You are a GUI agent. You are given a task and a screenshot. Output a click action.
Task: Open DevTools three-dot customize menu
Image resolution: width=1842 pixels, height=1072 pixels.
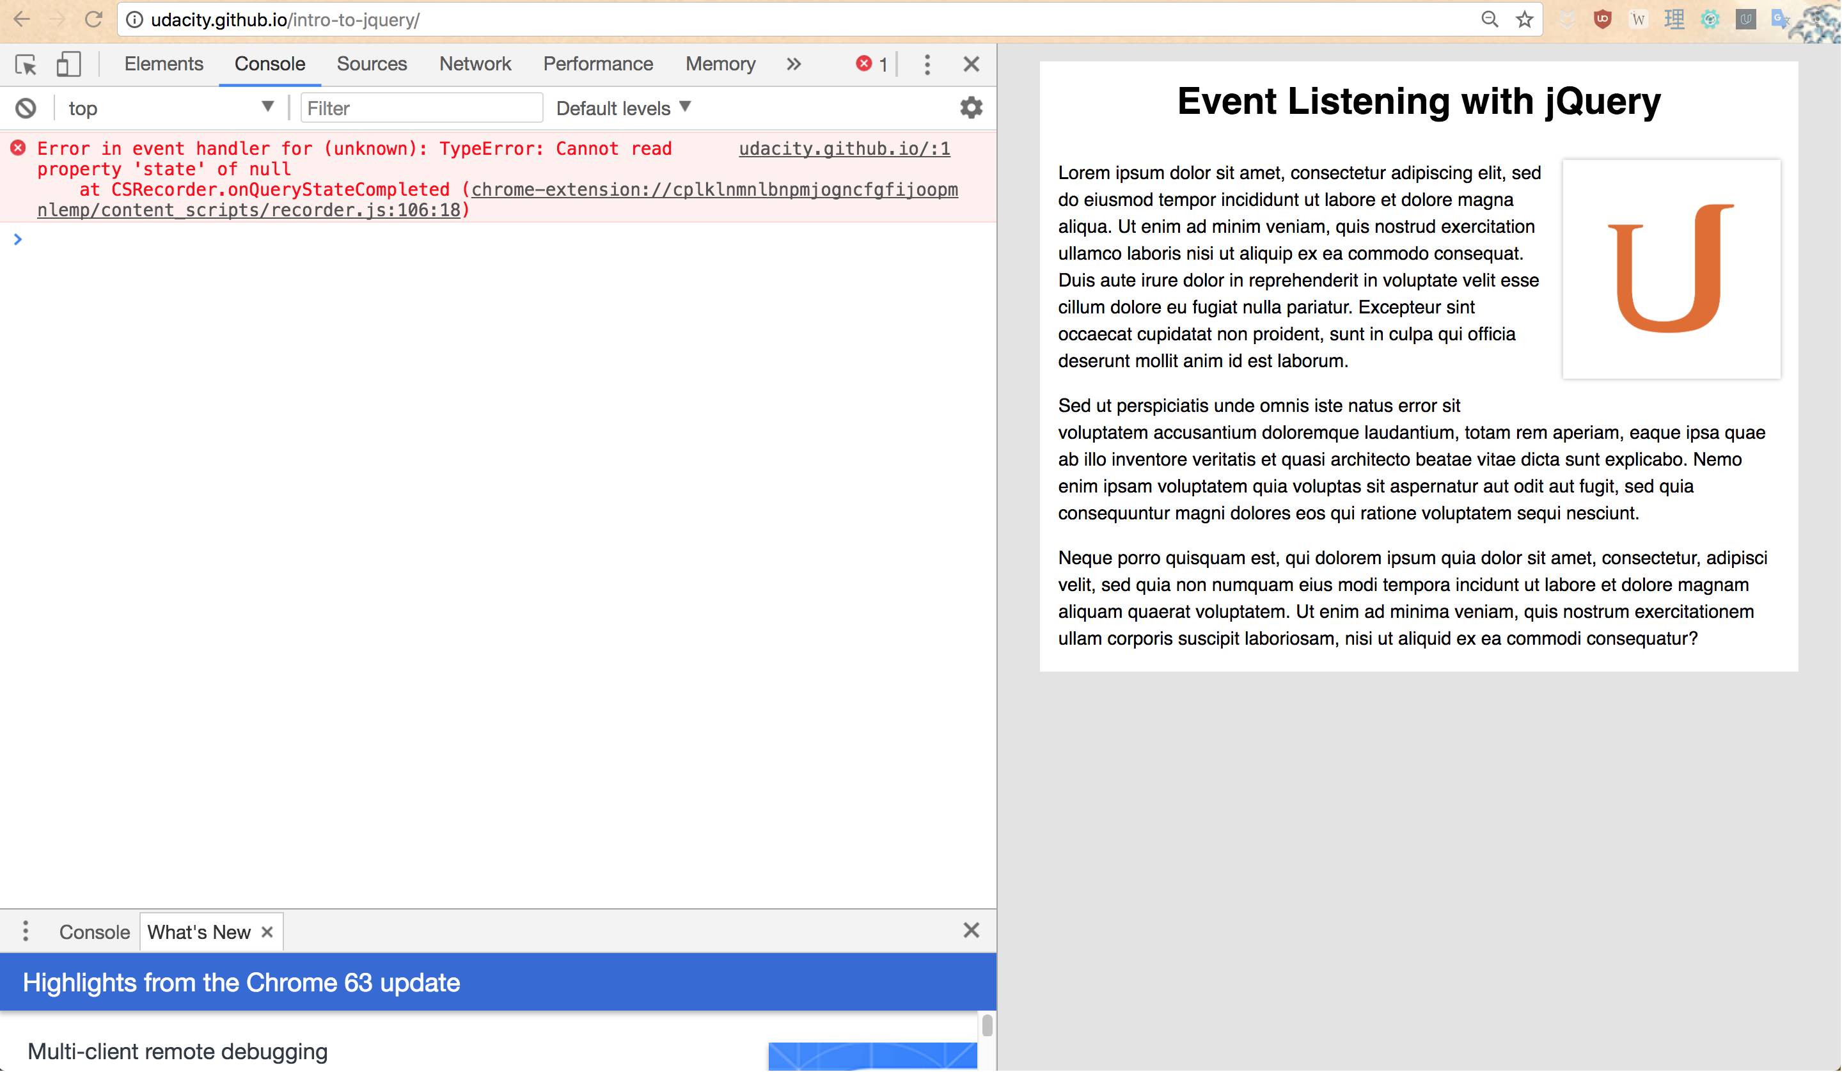click(927, 65)
